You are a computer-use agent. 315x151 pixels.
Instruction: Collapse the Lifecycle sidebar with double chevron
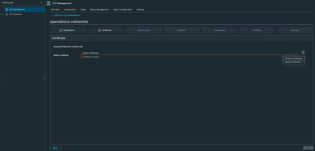coord(42,3)
